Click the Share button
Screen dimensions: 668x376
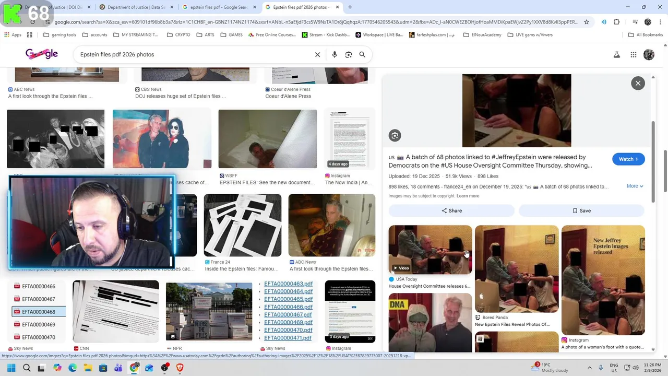pos(451,210)
